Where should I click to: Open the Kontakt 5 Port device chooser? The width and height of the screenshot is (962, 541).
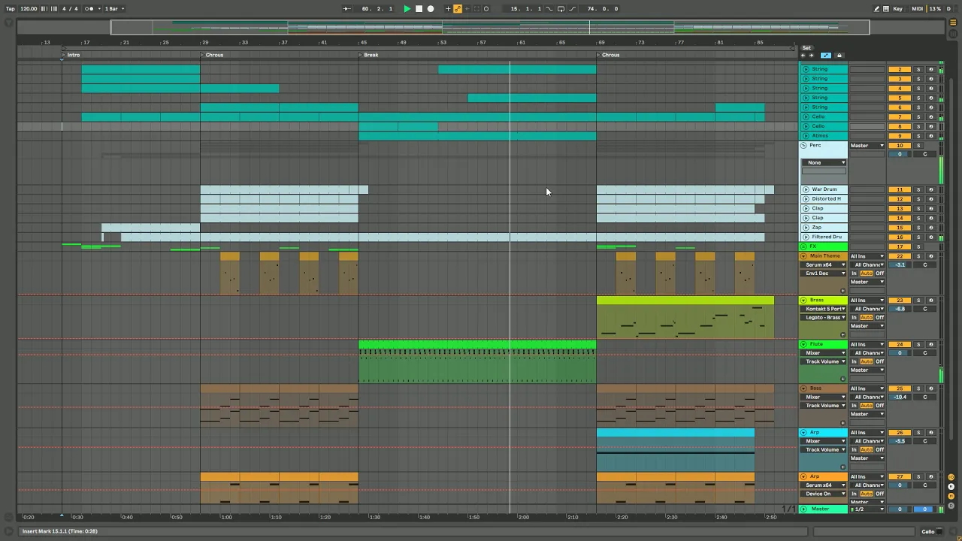pos(824,309)
